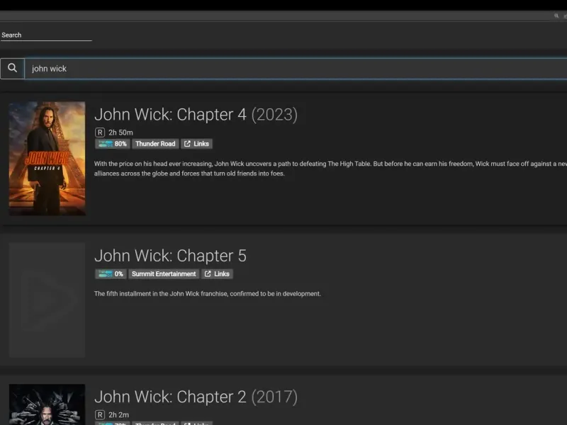Open the John Wick: Chapter 2 poster
Screen dimensions: 567x425
click(47, 404)
